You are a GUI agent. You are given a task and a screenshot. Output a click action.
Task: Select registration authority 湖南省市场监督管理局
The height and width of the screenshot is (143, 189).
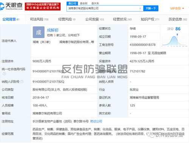tap(144, 97)
